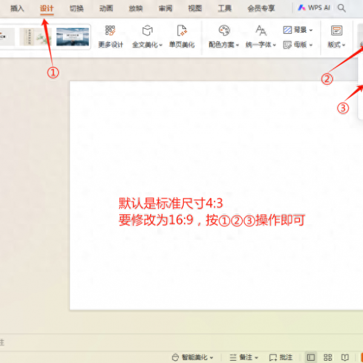Expand the 母版 master dropdown

tap(311, 44)
